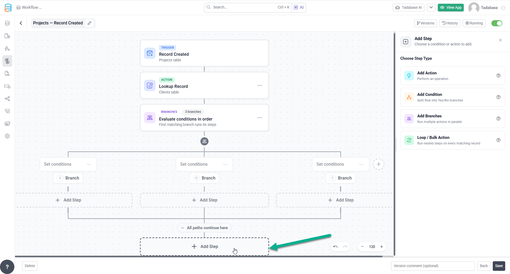Open the workflows sidebar icon
The width and height of the screenshot is (510, 274).
click(x=7, y=61)
